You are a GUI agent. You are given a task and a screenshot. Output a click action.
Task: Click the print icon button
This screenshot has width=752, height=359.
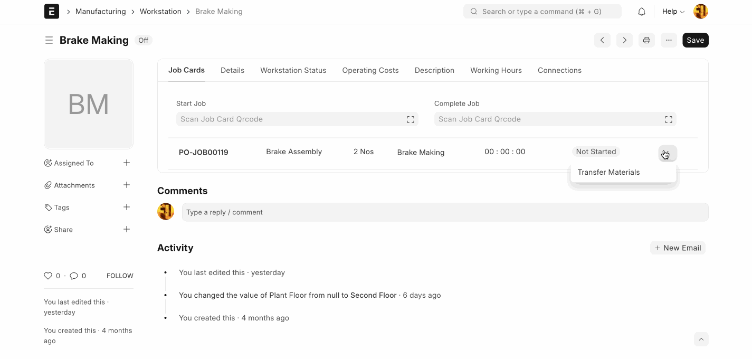coord(646,40)
